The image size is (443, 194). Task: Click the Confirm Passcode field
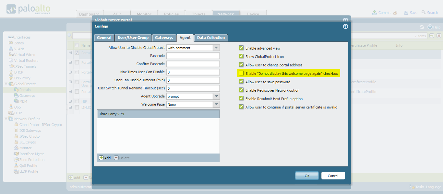tap(193, 64)
